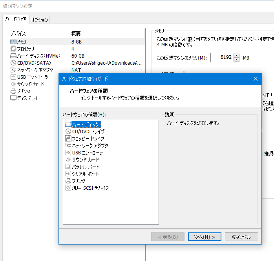Select ネットワーク アダプタ text in wizard list
Screen dimensions: 274x261
coord(90,145)
